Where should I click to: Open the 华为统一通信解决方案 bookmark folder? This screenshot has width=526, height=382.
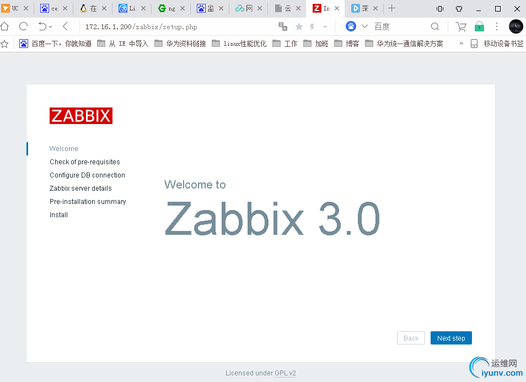tap(404, 44)
